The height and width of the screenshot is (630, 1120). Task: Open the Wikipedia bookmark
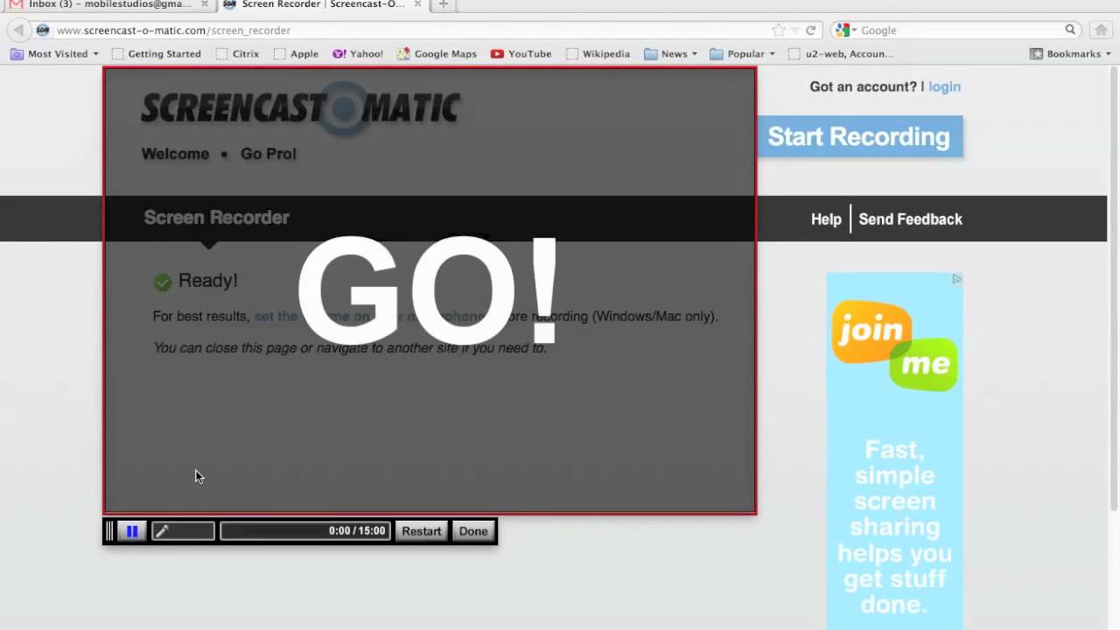(x=598, y=53)
